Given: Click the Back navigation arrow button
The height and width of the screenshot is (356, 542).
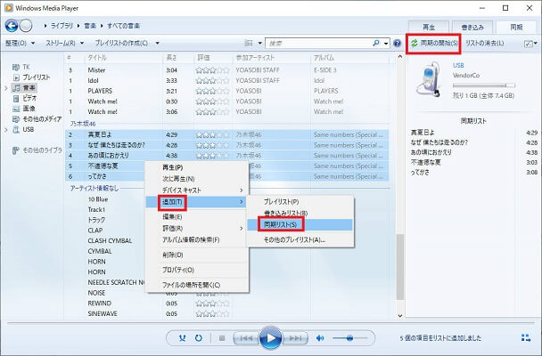Looking at the screenshot, I should pyautogui.click(x=12, y=26).
